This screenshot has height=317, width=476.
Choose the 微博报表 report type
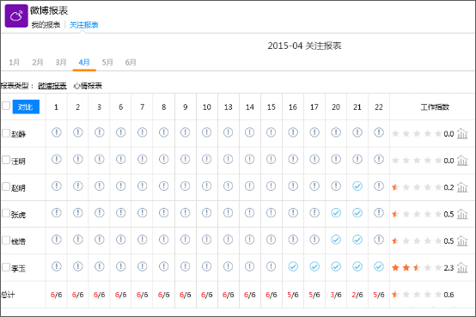point(52,86)
